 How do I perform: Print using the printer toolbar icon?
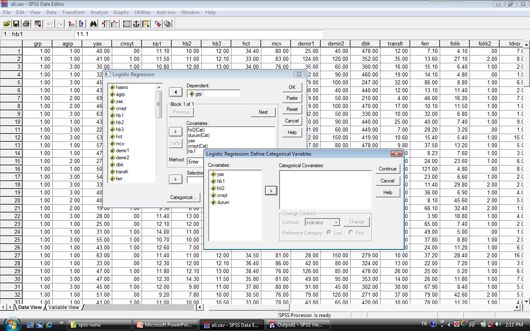pos(26,24)
